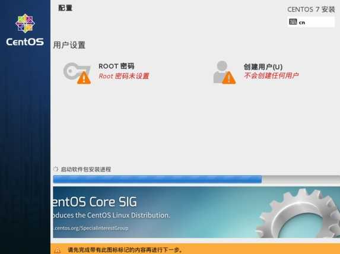Click the centos.org/SpecialInterestGroup URL text
The width and height of the screenshot is (340, 254).
pos(91,228)
